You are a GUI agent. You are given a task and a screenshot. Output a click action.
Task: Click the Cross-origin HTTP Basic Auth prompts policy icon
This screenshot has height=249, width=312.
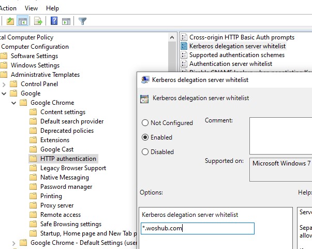pos(184,37)
